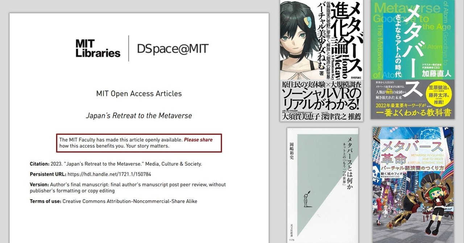The image size is (464, 243).
Task: Click the 'Terms of use' Creative Commons text
Action: pyautogui.click(x=113, y=201)
